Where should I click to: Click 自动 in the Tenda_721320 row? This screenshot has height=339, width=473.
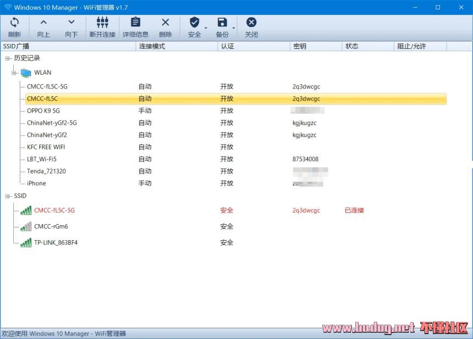coord(145,171)
